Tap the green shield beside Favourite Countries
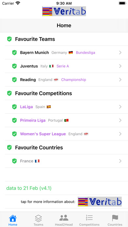The image size is (128, 227). 9,147
